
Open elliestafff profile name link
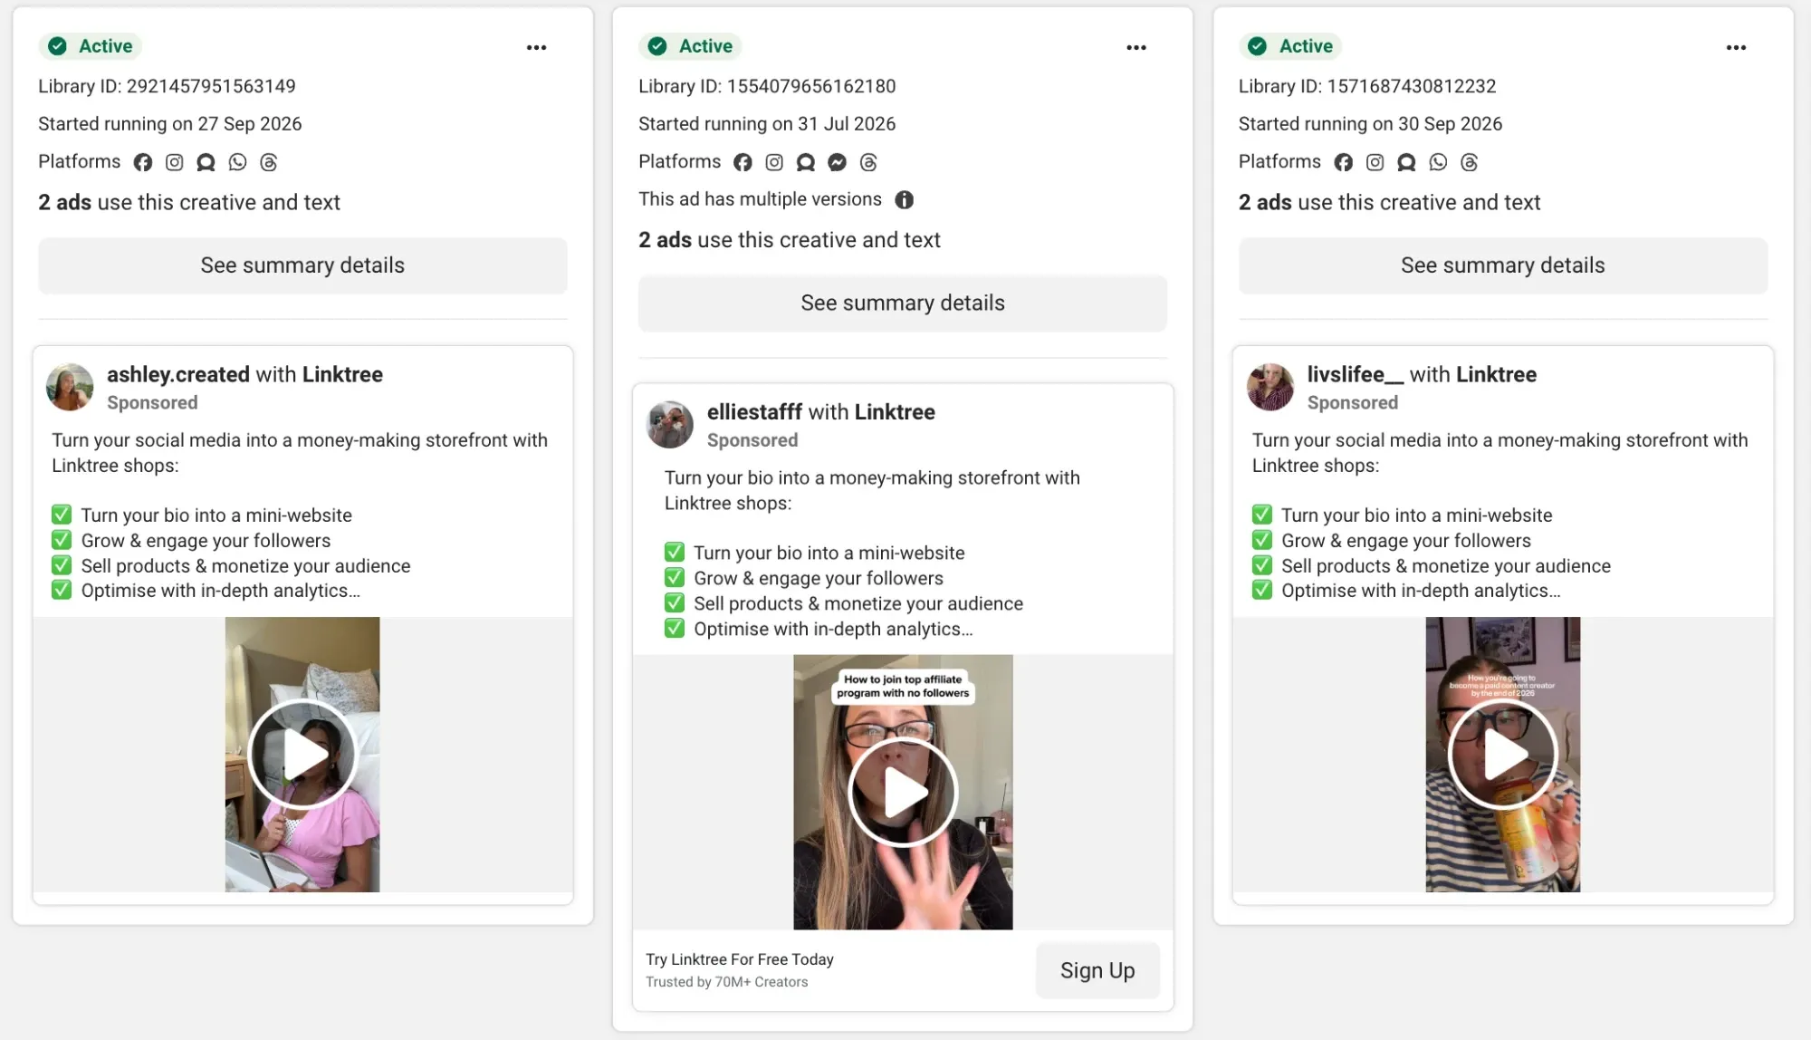click(x=754, y=412)
